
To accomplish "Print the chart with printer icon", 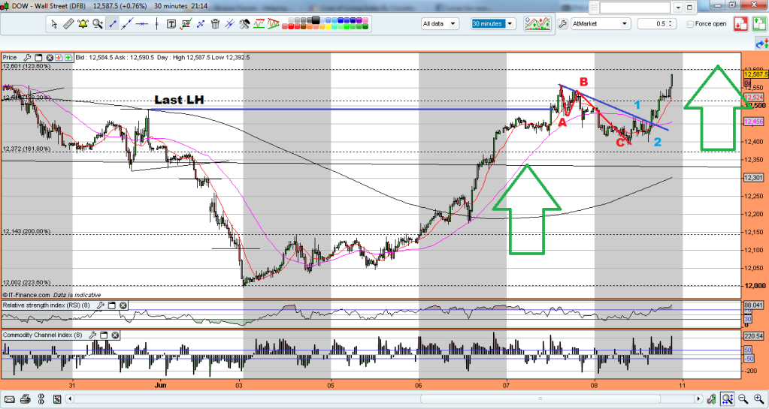I will pyautogui.click(x=26, y=399).
